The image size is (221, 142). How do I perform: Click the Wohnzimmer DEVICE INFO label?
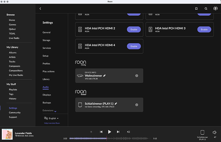(x=90, y=73)
